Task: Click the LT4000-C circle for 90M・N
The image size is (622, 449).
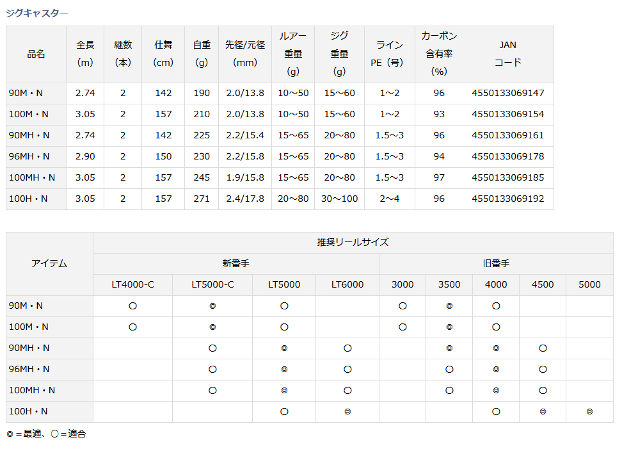Action: 133,306
